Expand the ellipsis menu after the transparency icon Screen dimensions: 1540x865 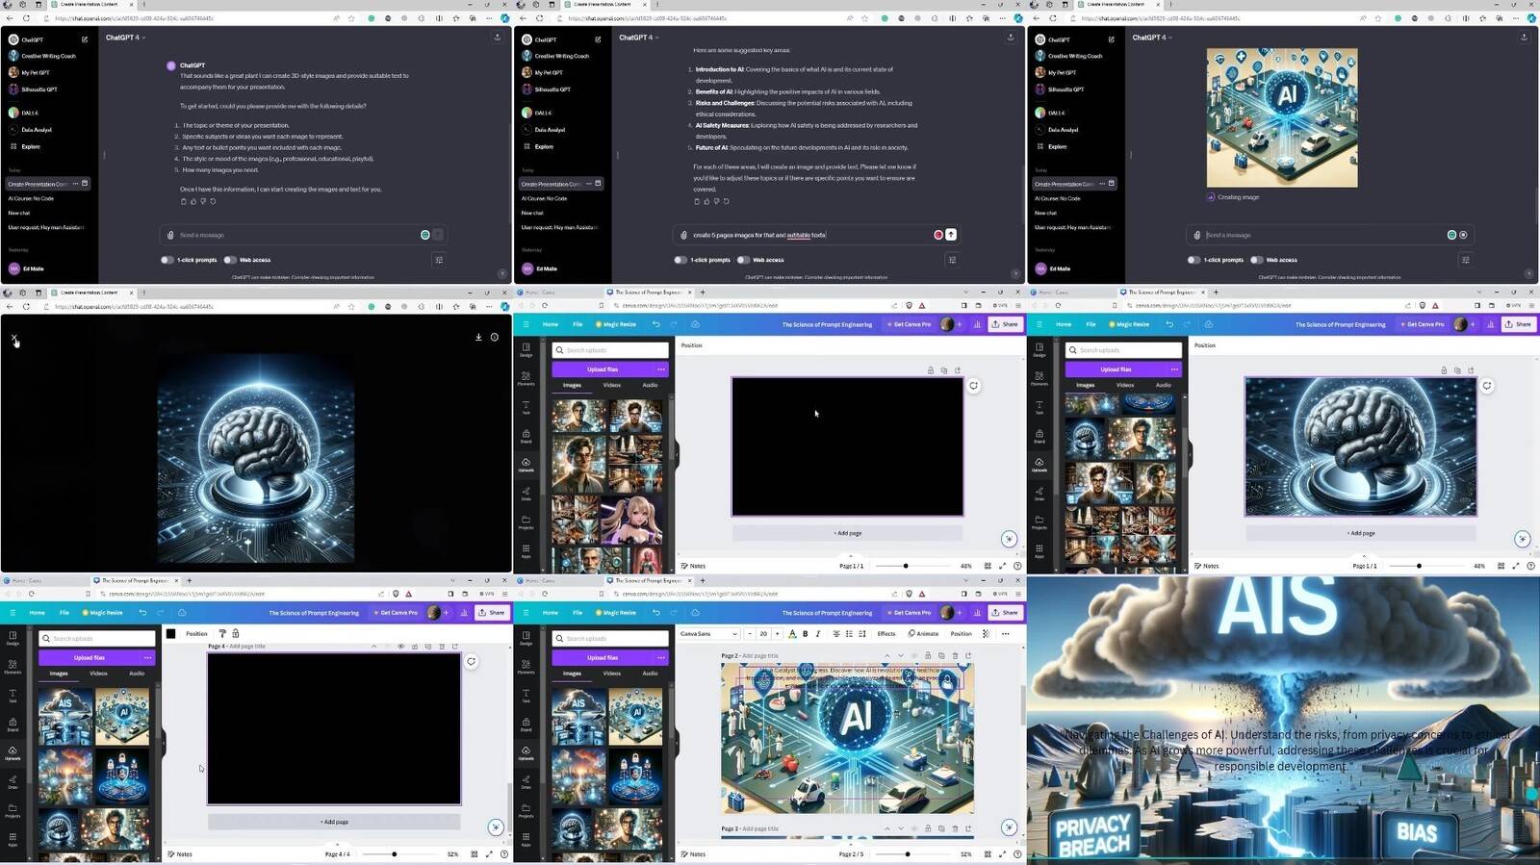click(1006, 634)
